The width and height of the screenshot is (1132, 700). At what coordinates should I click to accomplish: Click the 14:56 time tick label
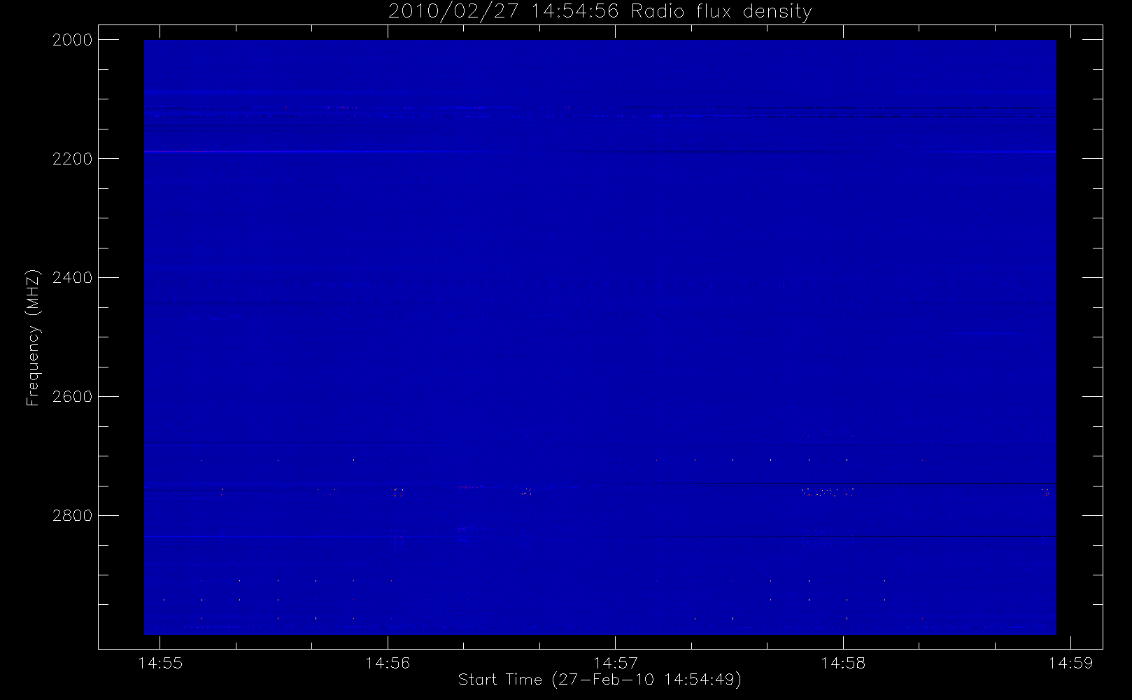pyautogui.click(x=388, y=663)
